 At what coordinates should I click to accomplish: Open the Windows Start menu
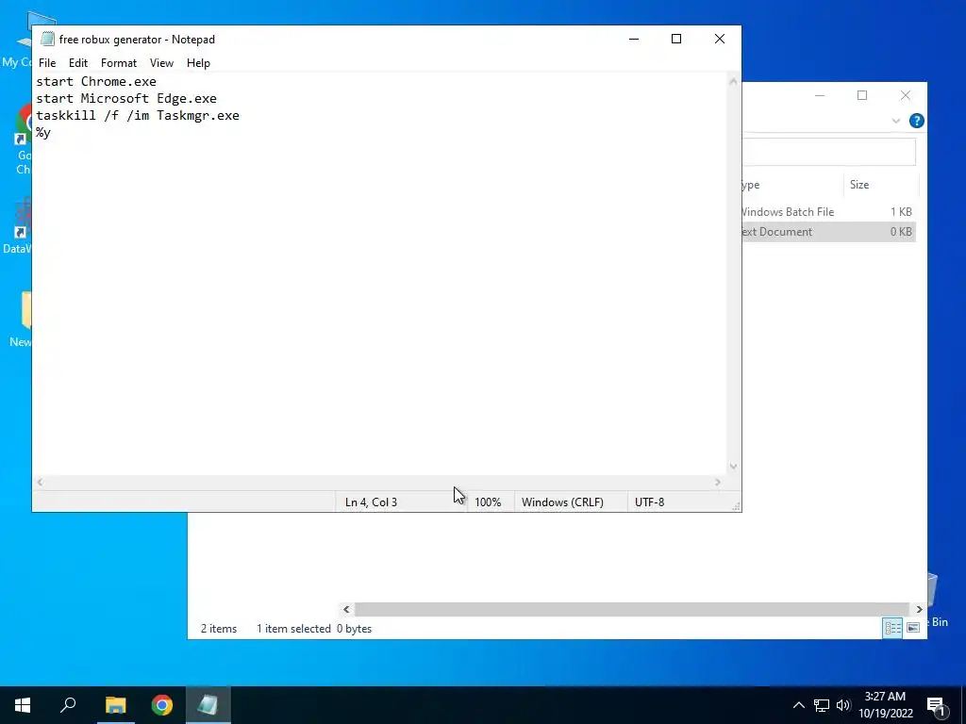[23, 705]
